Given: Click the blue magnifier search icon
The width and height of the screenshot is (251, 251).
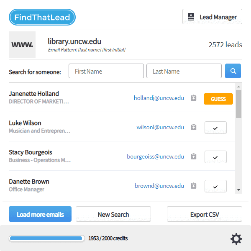Looking at the screenshot, I should pos(233,71).
